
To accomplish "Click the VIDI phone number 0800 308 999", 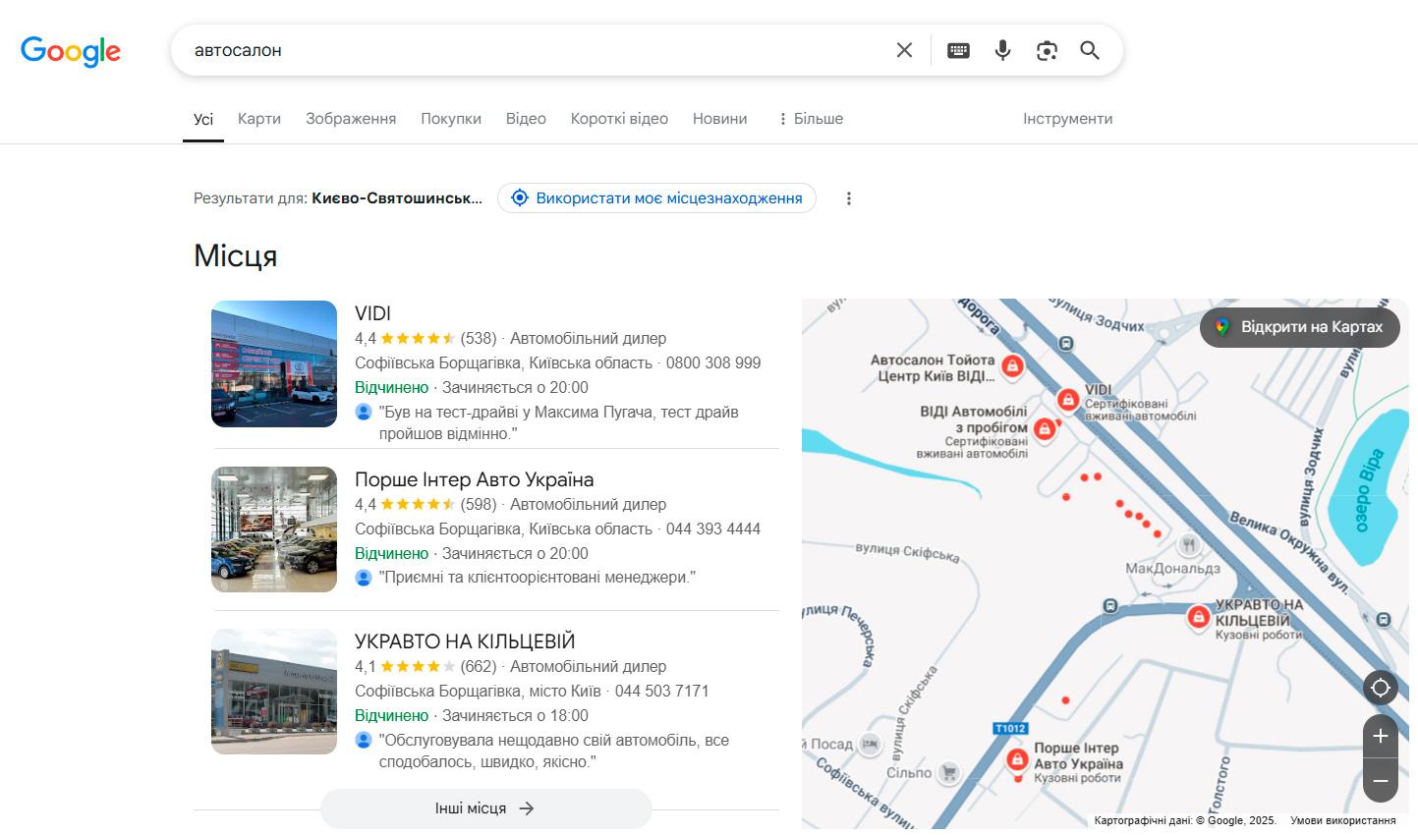I will [x=713, y=362].
